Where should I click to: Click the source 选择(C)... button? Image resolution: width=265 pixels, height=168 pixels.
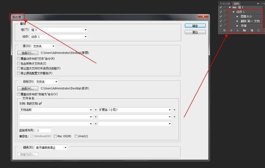28,53
